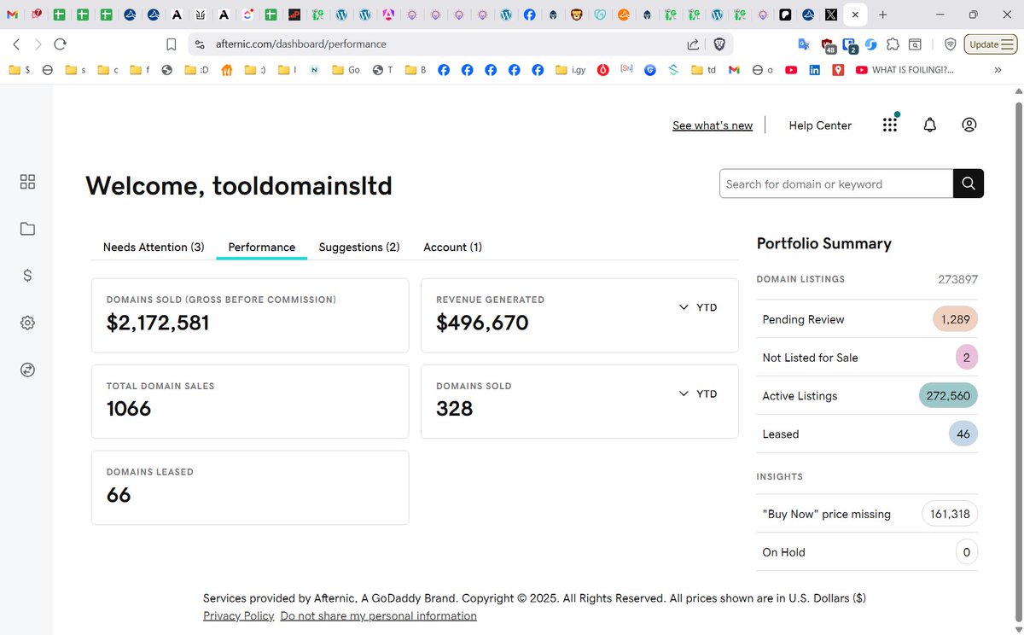Open the Leased row in Portfolio Summary
The width and height of the screenshot is (1024, 635).
coord(867,434)
